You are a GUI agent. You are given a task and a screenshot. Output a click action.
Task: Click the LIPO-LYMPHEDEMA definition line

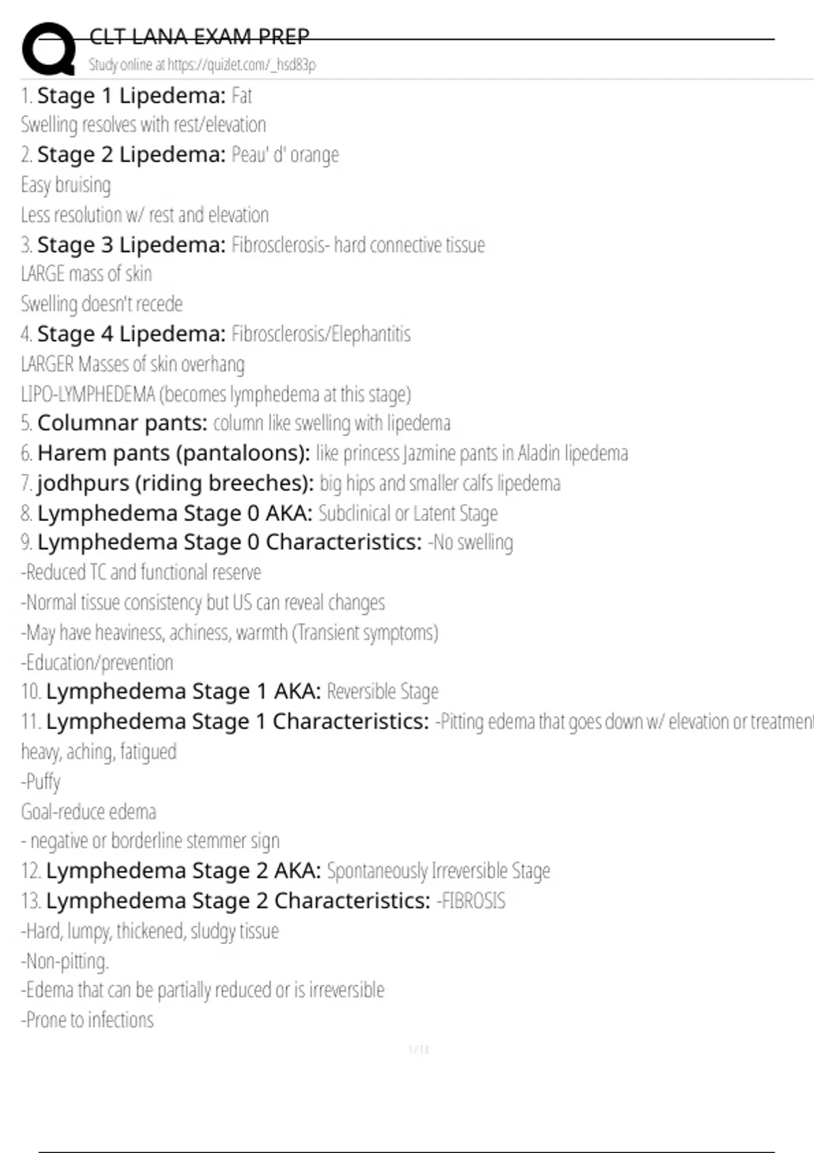216,394
